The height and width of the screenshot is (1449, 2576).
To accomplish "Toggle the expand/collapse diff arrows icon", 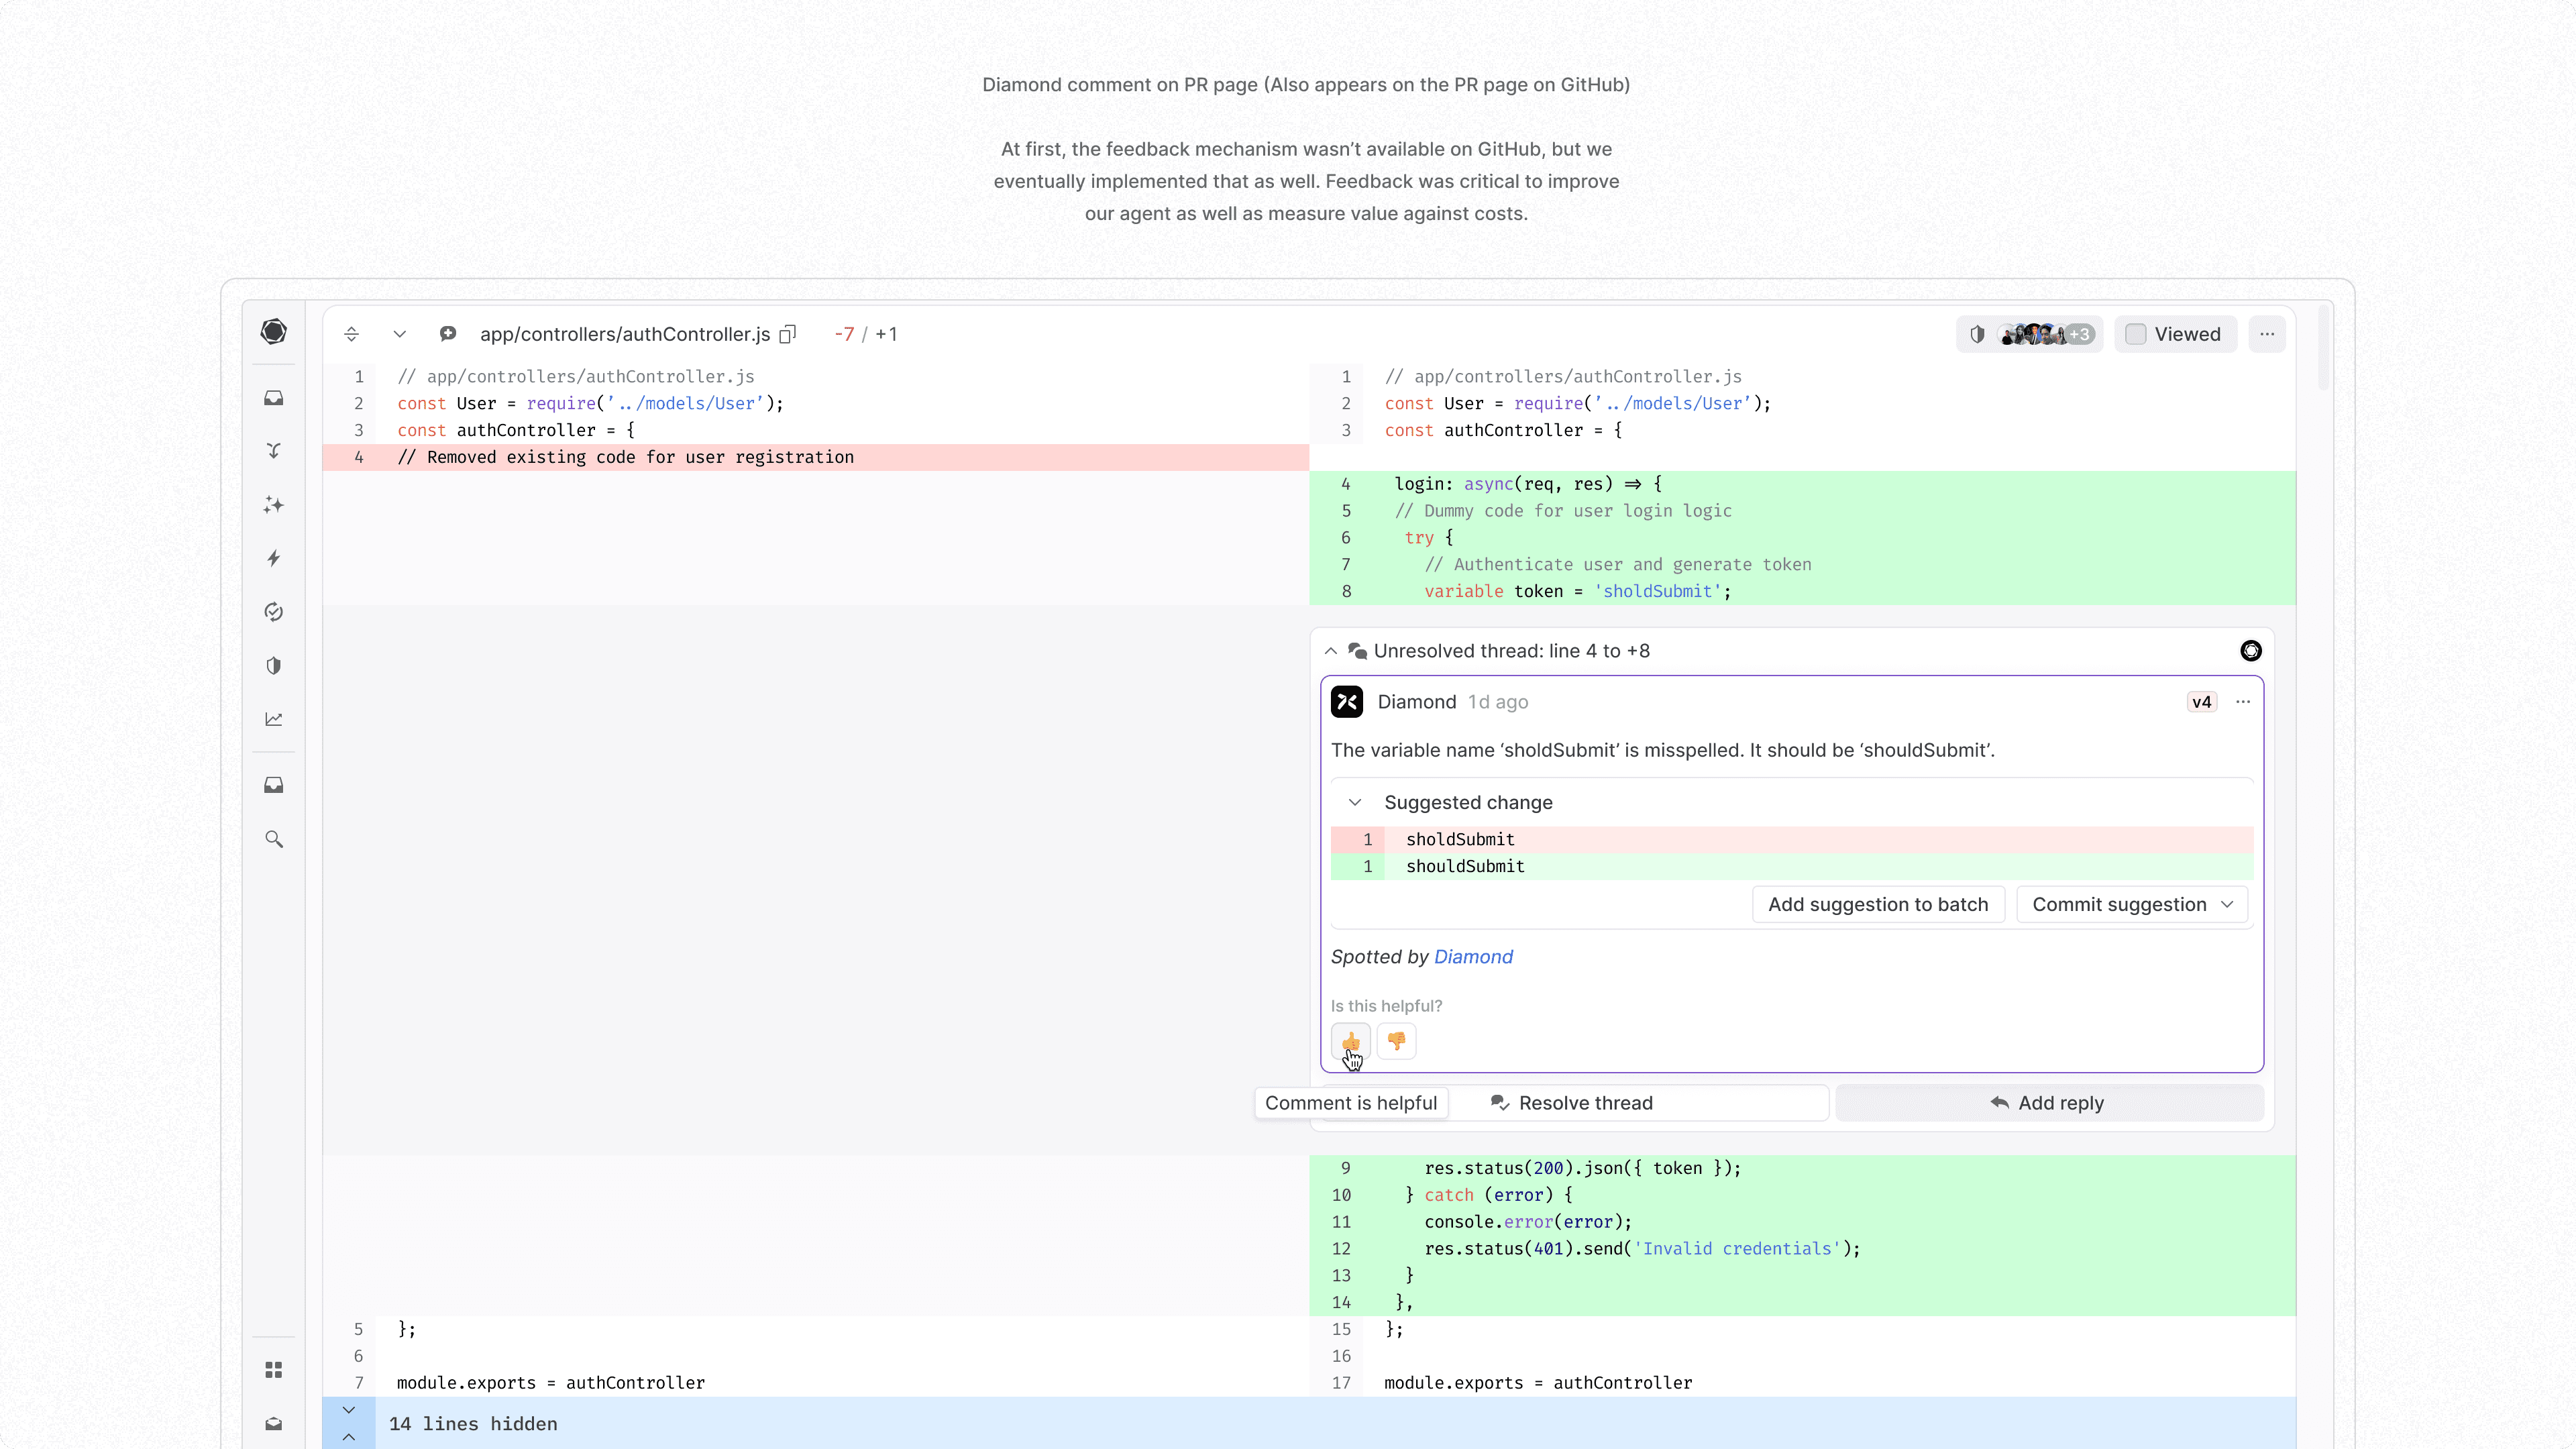I will (x=351, y=334).
